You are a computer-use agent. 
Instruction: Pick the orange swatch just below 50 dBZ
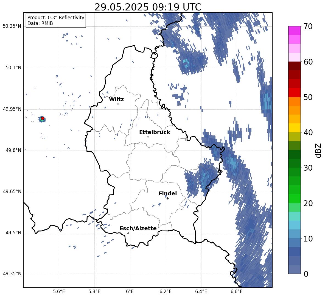tap(294, 101)
